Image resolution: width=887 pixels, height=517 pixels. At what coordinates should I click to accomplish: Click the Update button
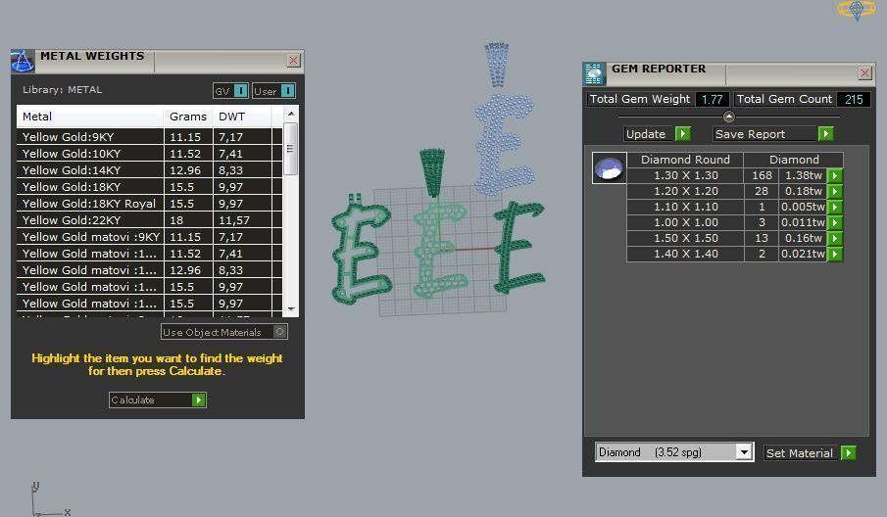pos(646,134)
